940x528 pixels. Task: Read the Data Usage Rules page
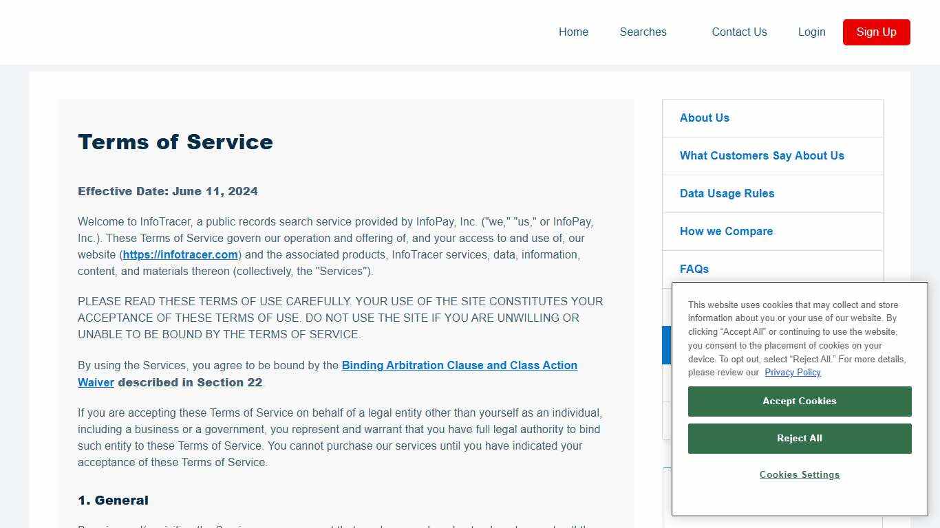(727, 193)
